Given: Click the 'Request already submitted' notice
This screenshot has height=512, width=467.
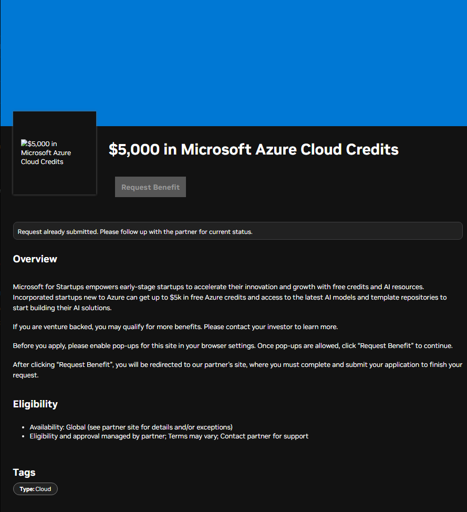Looking at the screenshot, I should (237, 231).
